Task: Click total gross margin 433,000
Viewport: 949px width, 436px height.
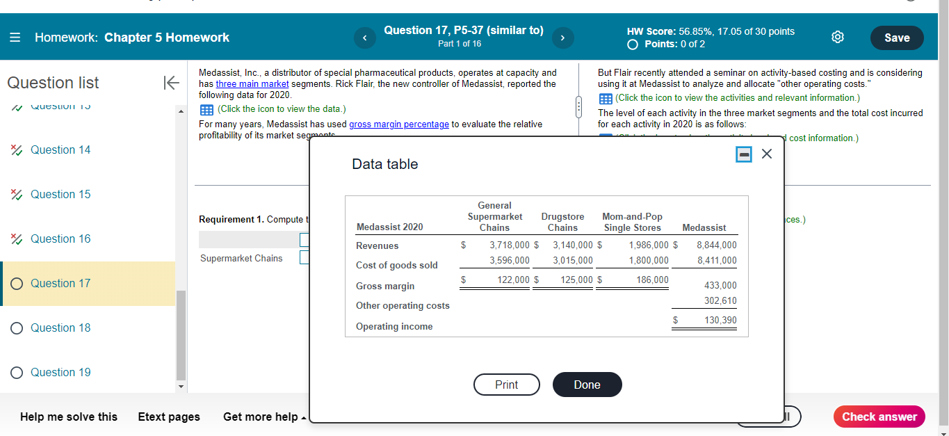Action: point(720,286)
